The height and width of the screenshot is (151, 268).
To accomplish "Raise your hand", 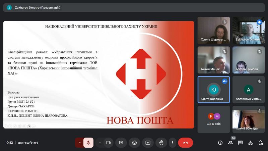I will point(161,143).
